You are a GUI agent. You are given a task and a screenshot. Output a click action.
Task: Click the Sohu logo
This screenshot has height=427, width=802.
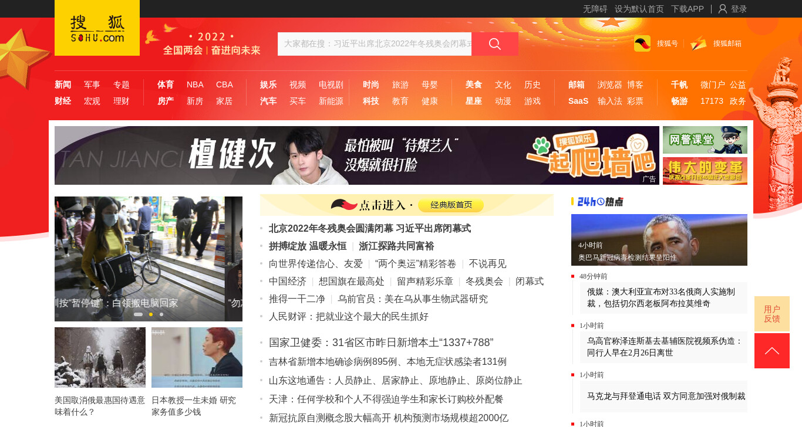pos(97,28)
